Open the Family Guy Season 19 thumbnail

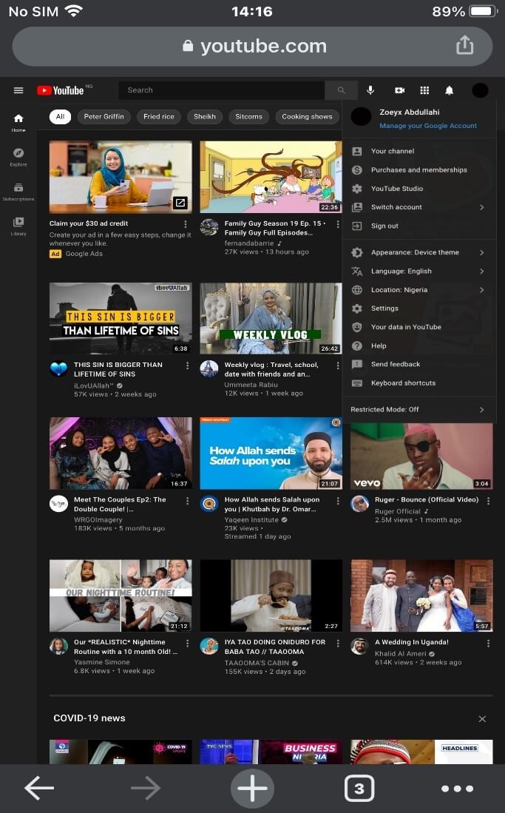tap(271, 177)
